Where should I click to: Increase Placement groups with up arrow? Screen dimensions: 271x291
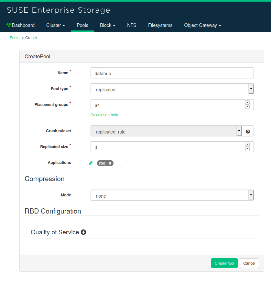[x=247, y=103]
